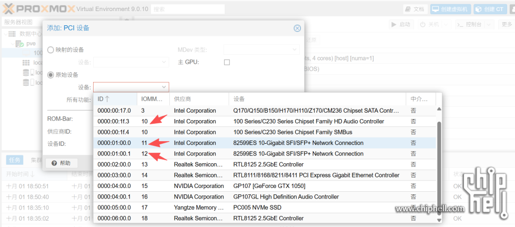
Task: Switch to the 任务 tab
Action: (14, 160)
